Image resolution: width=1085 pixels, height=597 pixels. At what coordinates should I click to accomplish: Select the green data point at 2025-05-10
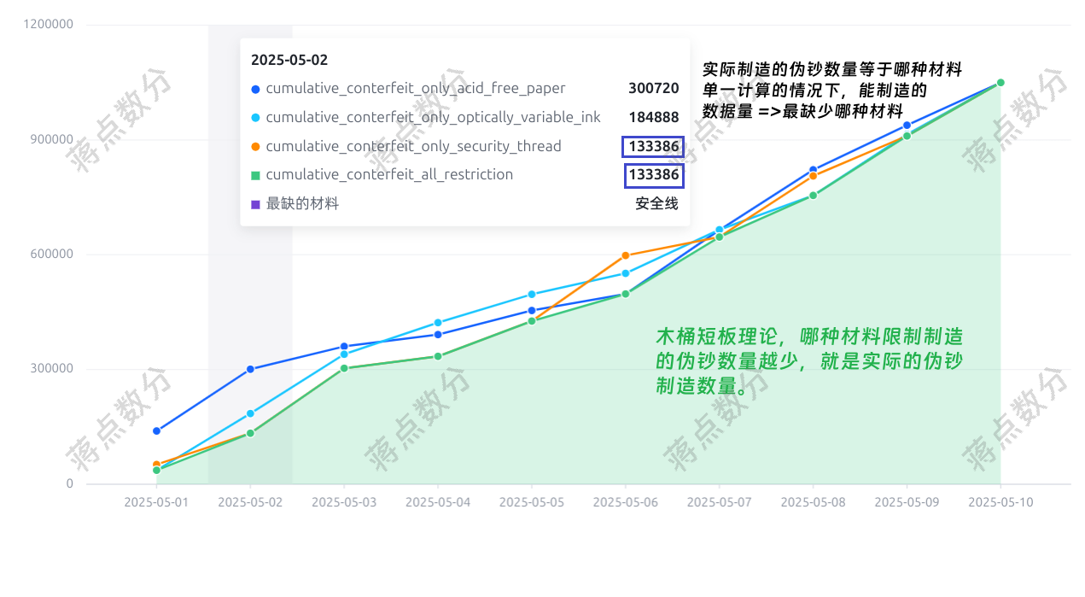pos(1000,83)
